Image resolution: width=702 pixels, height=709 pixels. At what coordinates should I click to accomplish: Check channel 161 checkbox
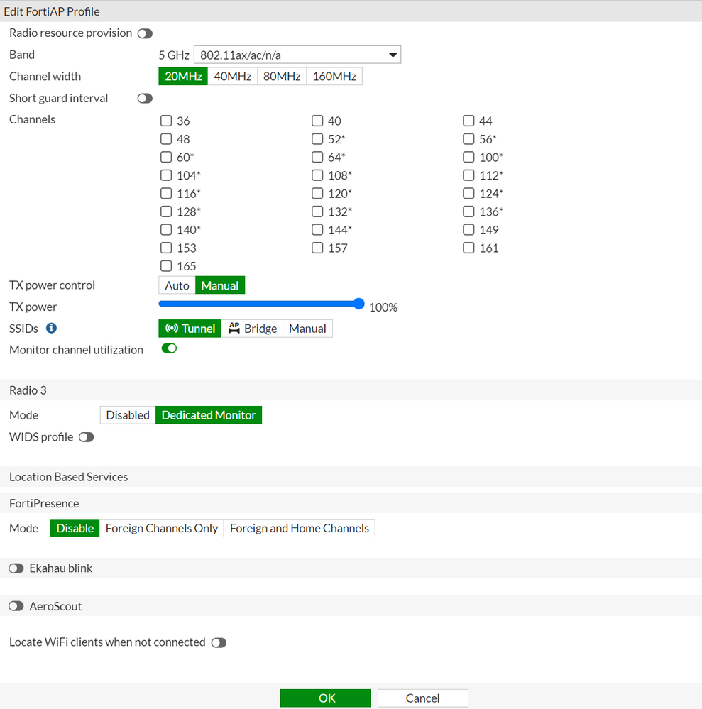point(468,248)
